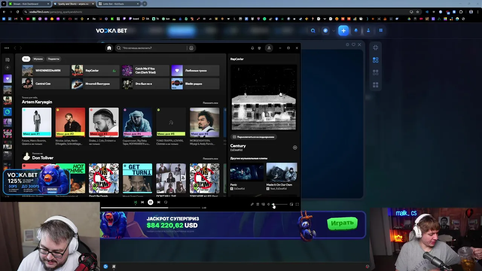Click the blue plus deposit button on Vodka.bet
Screen dimensions: 482x271
(343, 30)
